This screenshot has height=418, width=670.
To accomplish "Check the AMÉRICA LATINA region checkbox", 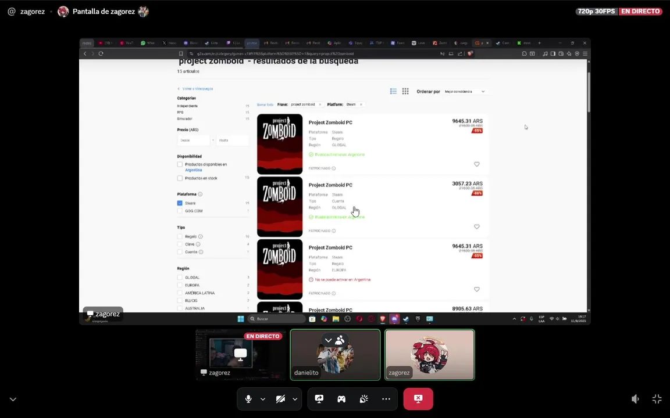I will (x=180, y=293).
